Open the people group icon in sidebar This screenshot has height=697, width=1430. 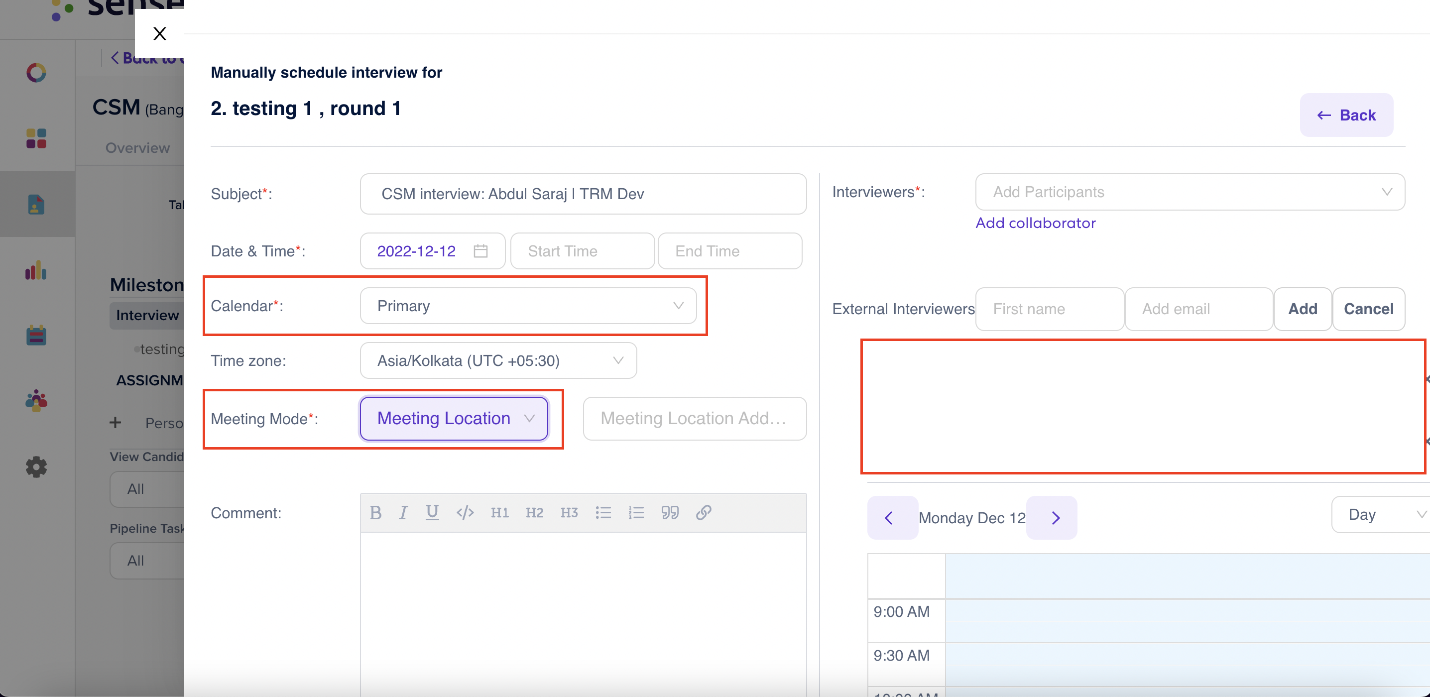[x=37, y=401]
